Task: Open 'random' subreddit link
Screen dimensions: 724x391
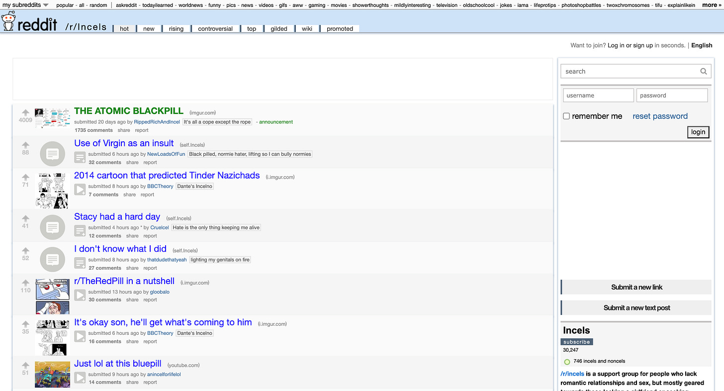Action: click(x=98, y=5)
